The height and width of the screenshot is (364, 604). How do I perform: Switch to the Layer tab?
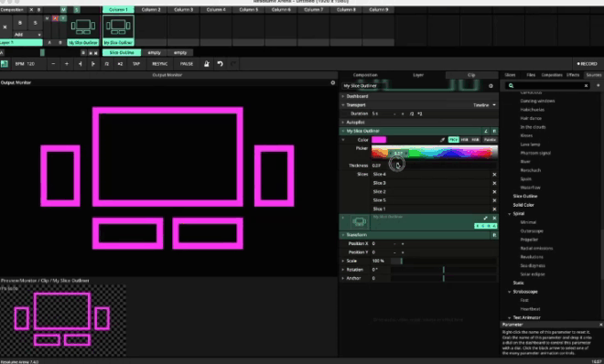click(418, 75)
